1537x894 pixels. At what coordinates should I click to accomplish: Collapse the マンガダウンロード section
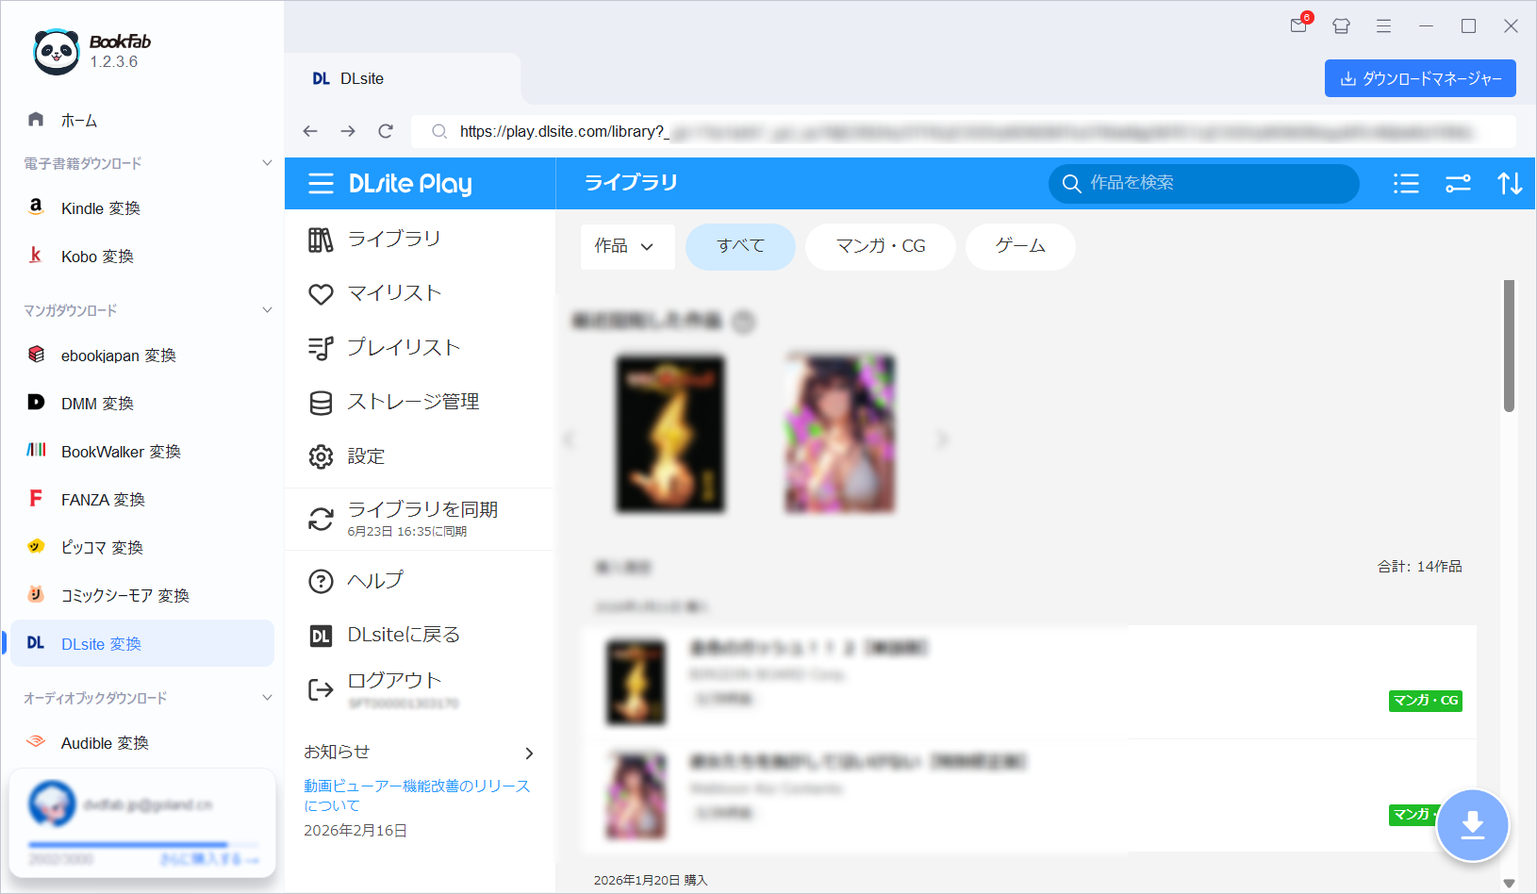pyautogui.click(x=267, y=310)
